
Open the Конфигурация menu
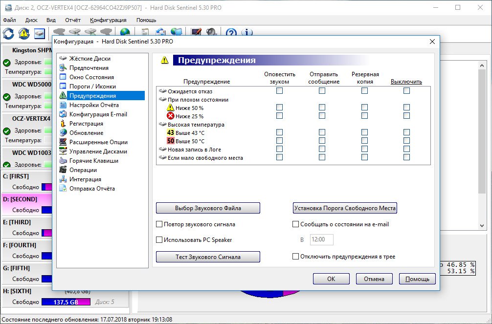108,20
